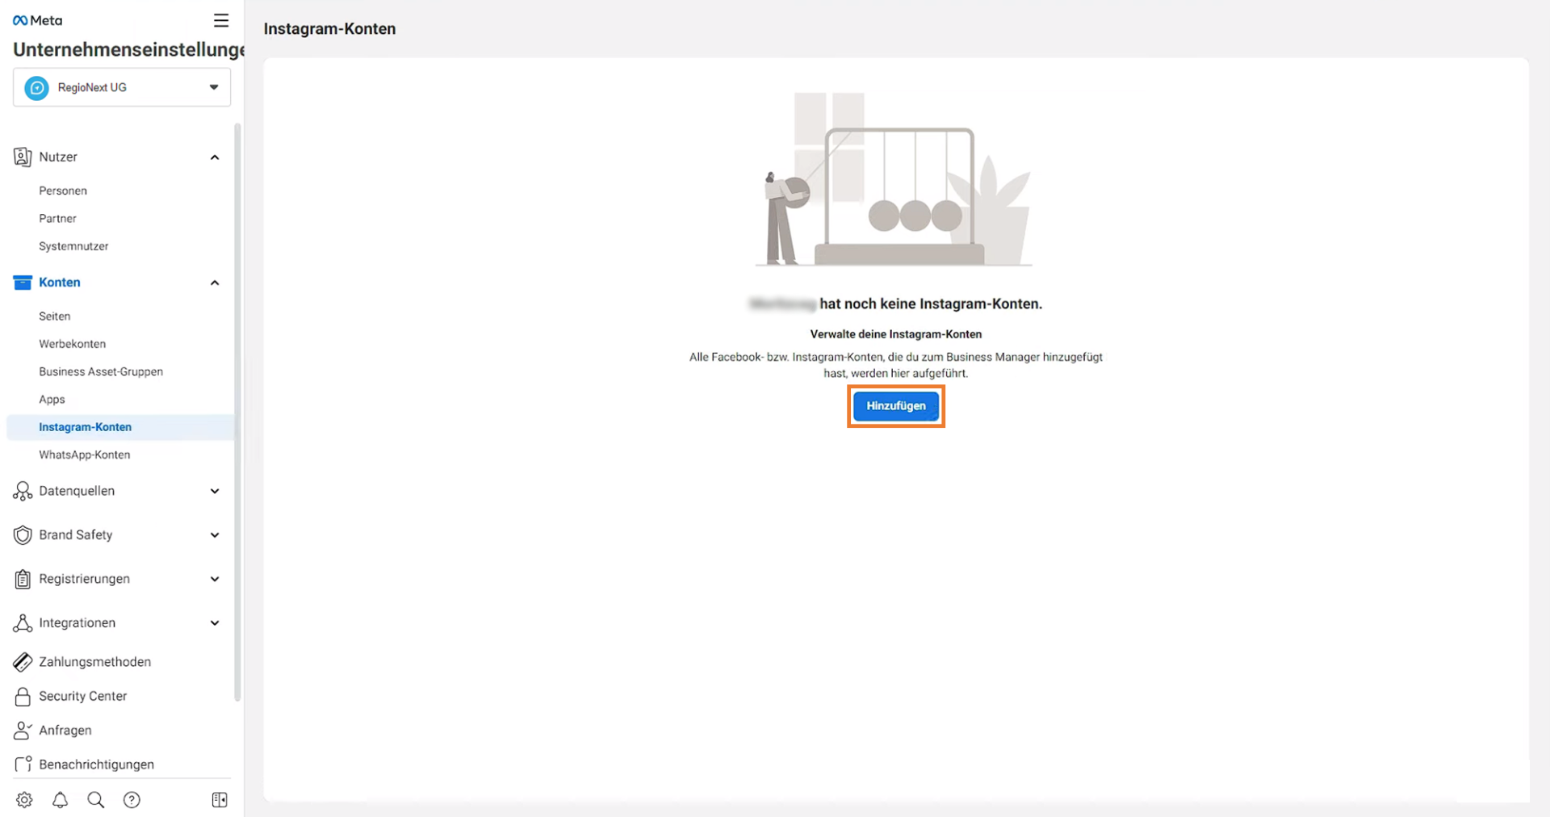Open Systemnutzer in the sidebar

(73, 246)
